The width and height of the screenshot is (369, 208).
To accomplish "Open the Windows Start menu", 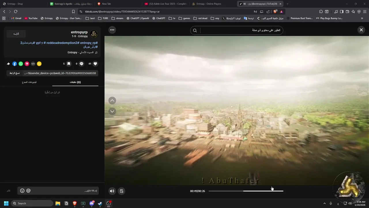I will [6, 203].
